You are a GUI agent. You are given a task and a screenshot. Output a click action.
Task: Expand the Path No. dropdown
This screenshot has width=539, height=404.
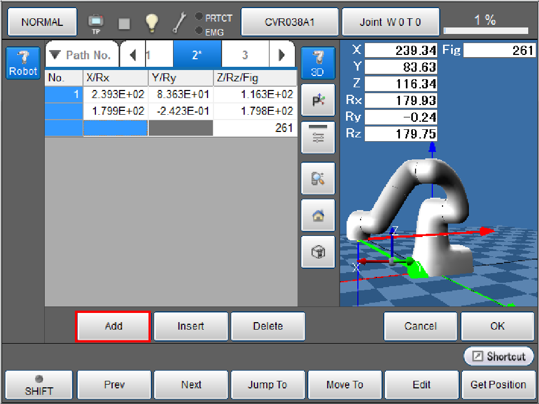81,55
